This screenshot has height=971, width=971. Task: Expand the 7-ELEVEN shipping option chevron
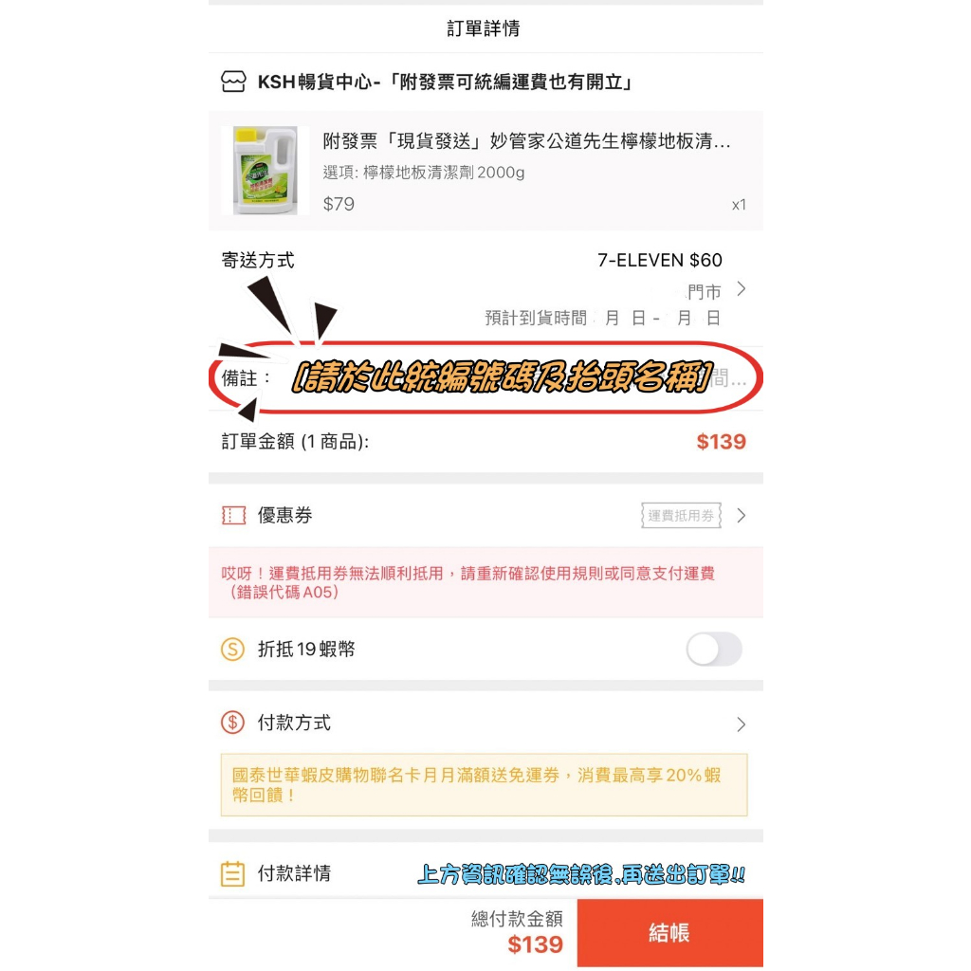[742, 288]
